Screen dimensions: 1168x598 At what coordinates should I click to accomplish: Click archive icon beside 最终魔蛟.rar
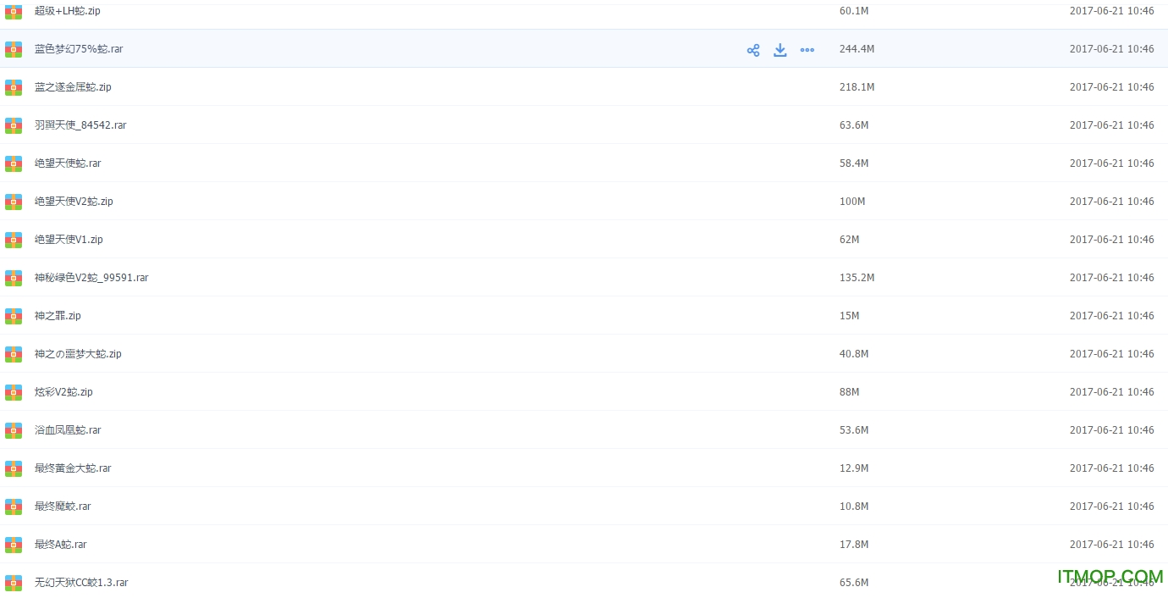pos(14,507)
